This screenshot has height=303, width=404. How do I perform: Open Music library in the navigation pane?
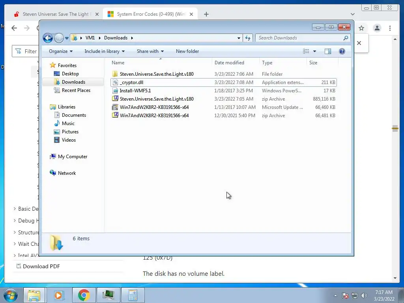pos(68,123)
